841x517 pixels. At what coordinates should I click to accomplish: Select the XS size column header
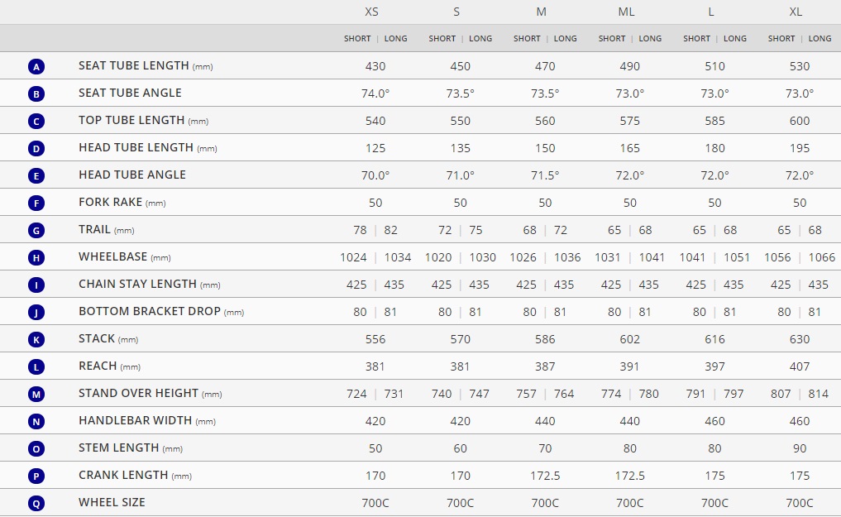pyautogui.click(x=371, y=12)
